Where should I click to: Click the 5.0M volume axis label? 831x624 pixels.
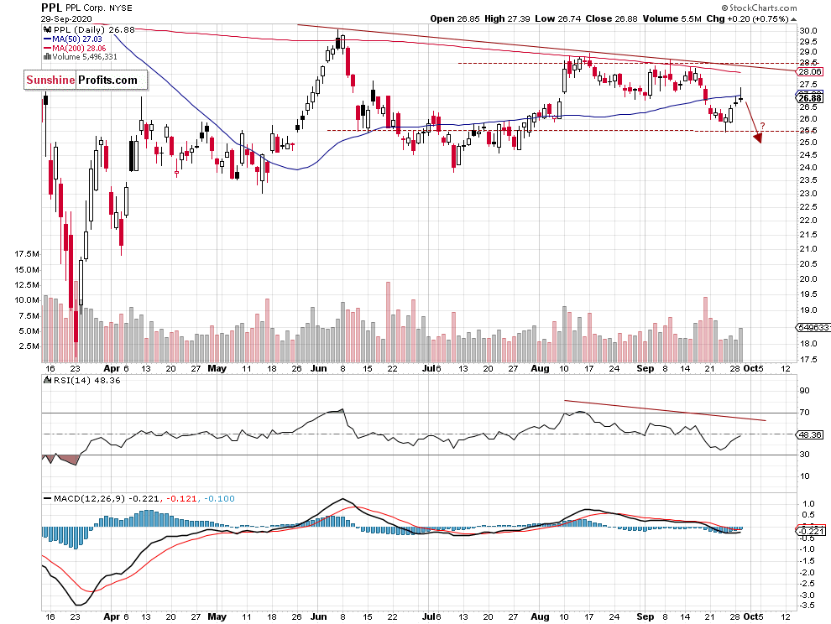click(29, 331)
